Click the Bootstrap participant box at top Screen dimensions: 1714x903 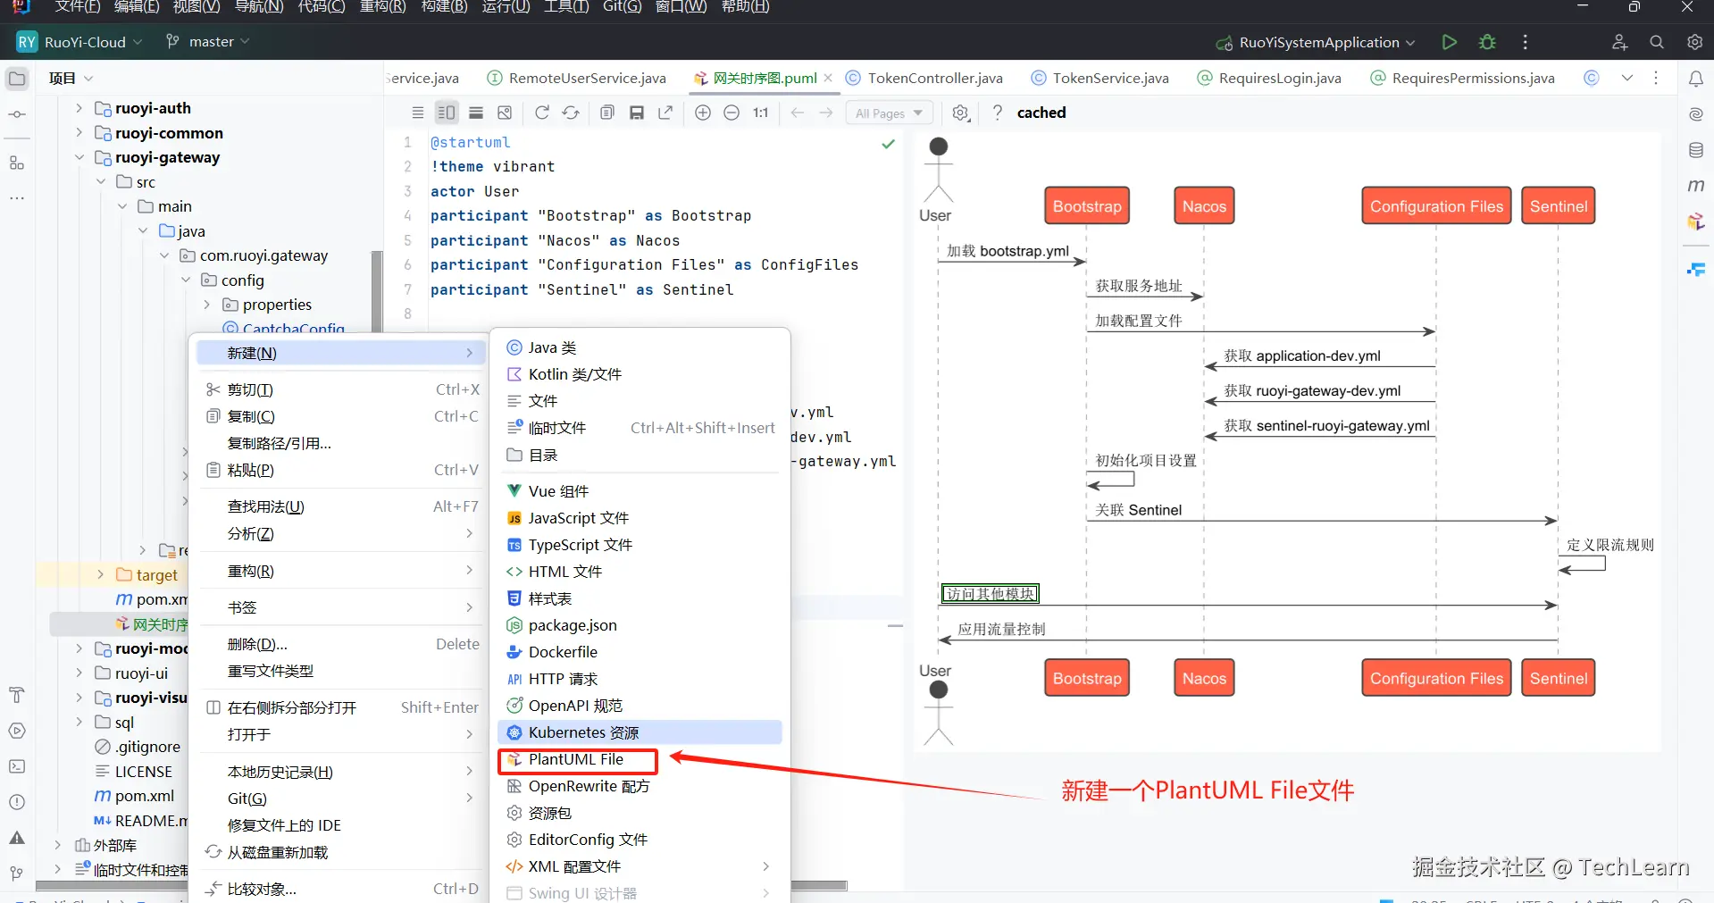tap(1086, 206)
